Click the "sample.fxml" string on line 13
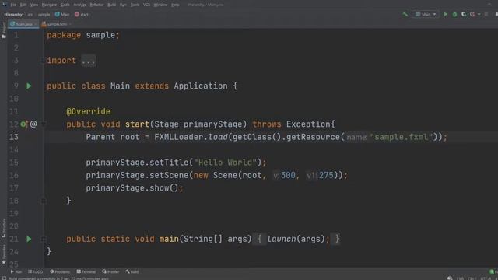Screen dimensions: 498x280 402,137
